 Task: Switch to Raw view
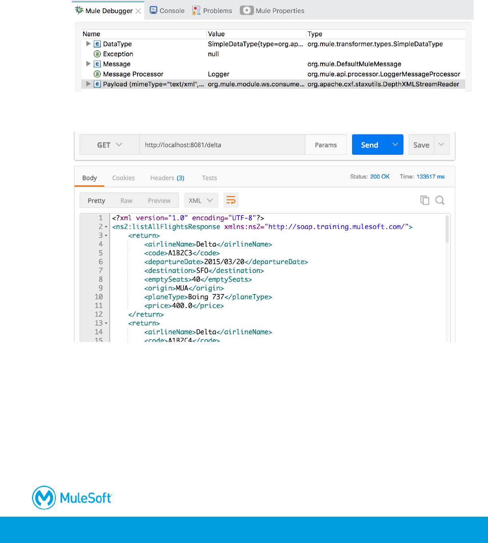coord(126,201)
